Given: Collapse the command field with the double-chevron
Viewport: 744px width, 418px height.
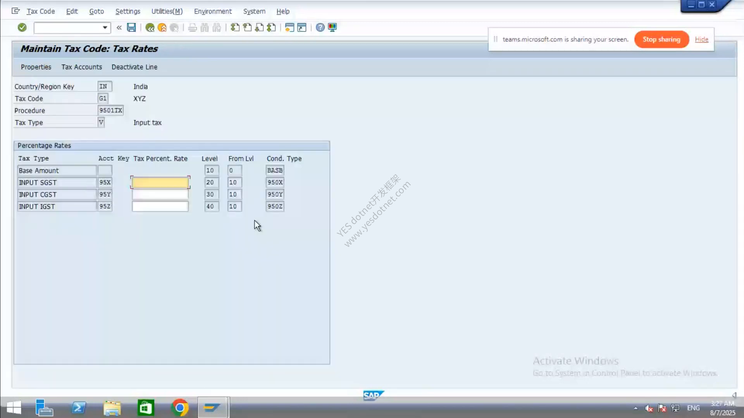Looking at the screenshot, I should point(119,27).
